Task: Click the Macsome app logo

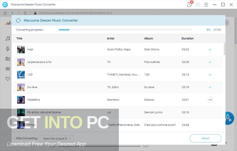Action: click(x=5, y=4)
